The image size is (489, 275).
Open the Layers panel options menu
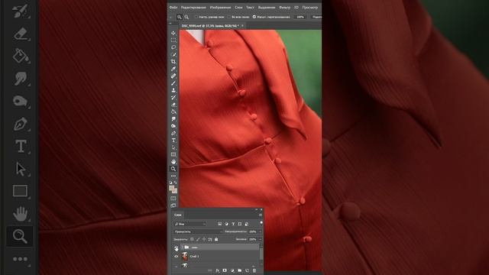261,215
